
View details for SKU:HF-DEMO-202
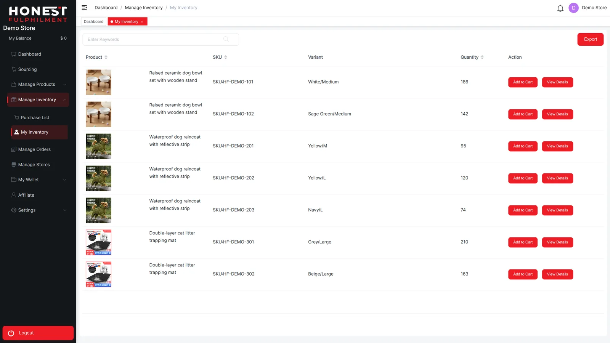557,178
